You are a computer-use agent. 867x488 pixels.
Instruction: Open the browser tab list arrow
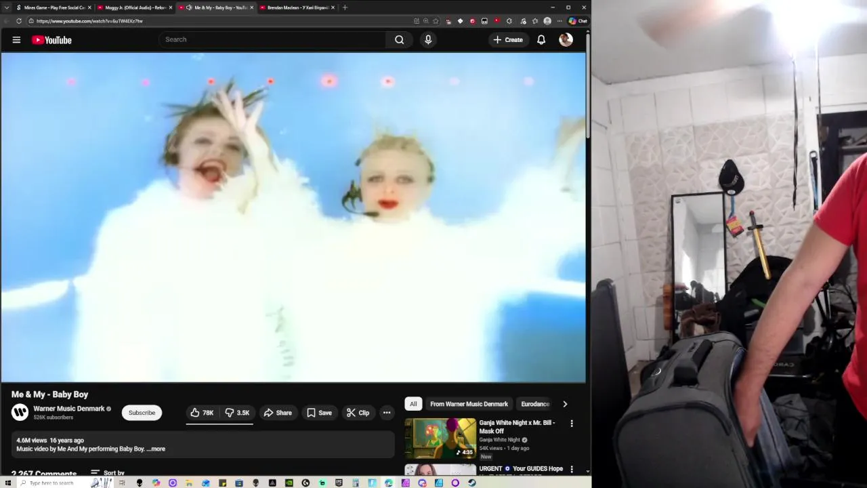[x=7, y=7]
